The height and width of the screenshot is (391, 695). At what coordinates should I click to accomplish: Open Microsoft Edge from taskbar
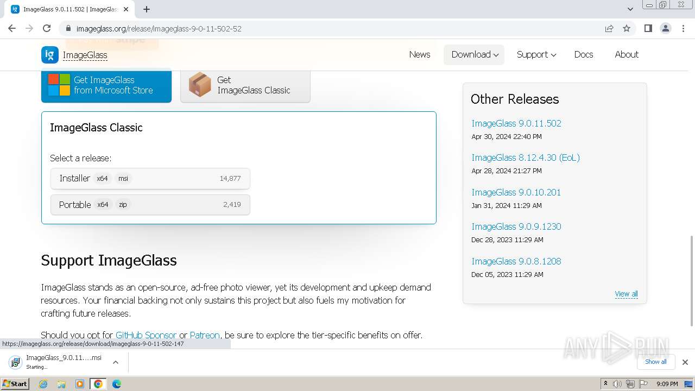tap(116, 384)
